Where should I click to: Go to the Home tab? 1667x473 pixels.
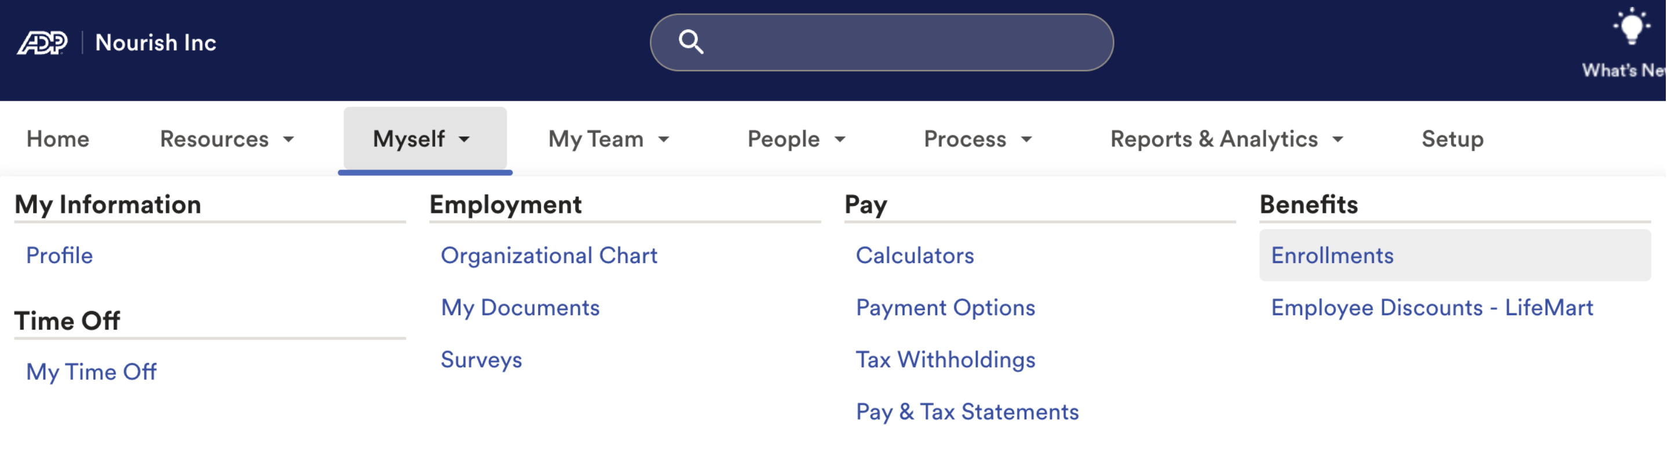tap(57, 139)
